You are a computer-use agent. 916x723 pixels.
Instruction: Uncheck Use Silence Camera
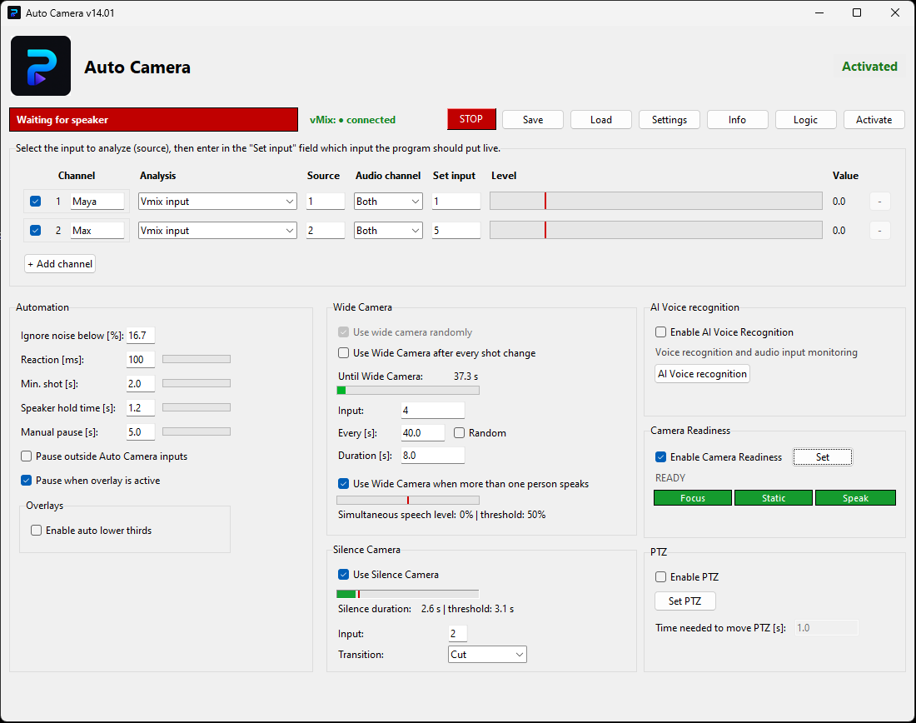coord(343,575)
